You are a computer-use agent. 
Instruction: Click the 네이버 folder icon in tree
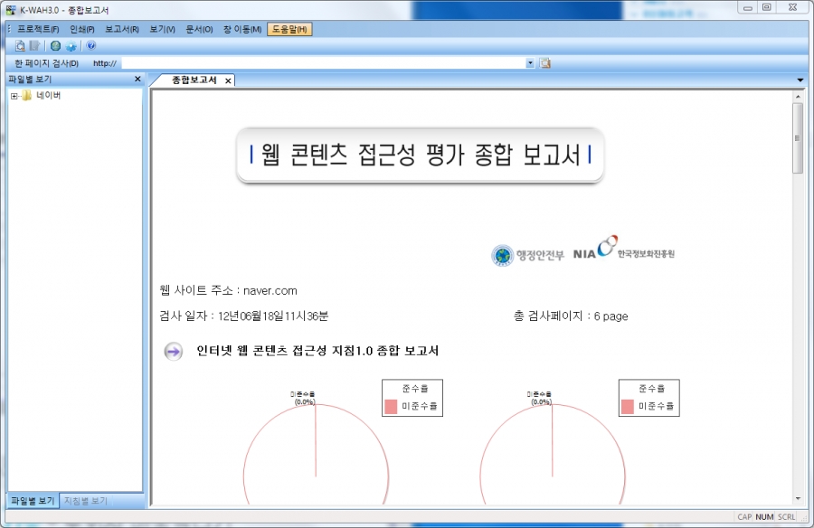tap(26, 96)
